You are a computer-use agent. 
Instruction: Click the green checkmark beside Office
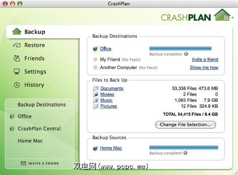click(x=96, y=49)
